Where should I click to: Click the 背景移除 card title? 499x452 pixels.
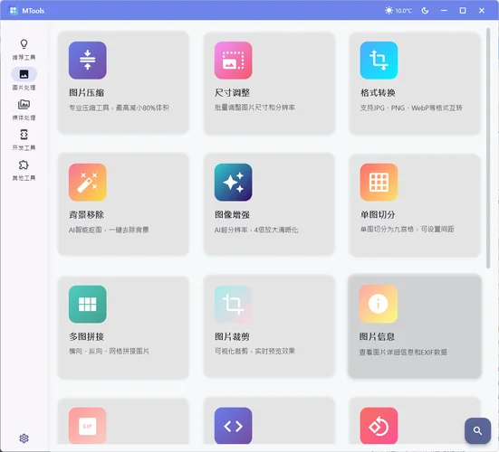pos(87,215)
